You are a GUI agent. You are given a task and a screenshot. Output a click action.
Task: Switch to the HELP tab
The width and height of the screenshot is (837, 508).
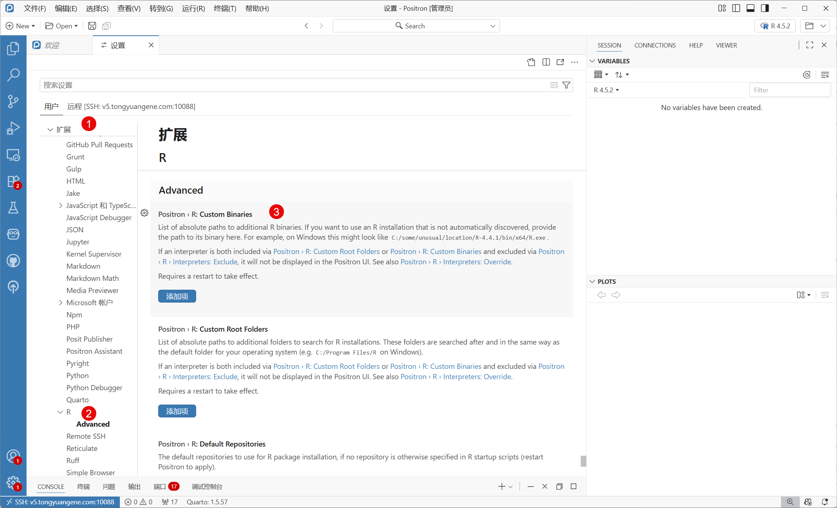pyautogui.click(x=696, y=45)
